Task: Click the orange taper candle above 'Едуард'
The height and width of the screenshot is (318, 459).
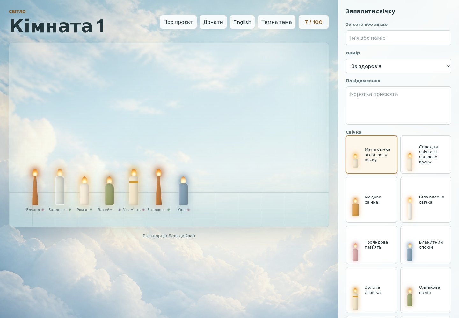Action: pyautogui.click(x=35, y=188)
